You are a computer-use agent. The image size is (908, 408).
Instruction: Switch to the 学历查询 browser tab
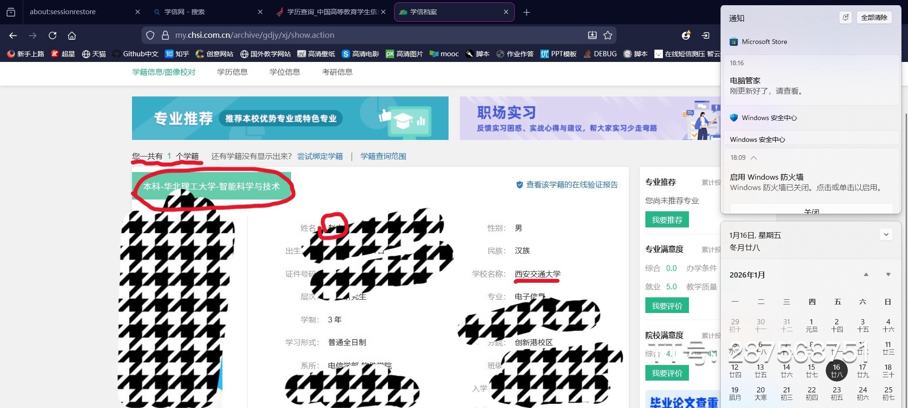(x=331, y=12)
